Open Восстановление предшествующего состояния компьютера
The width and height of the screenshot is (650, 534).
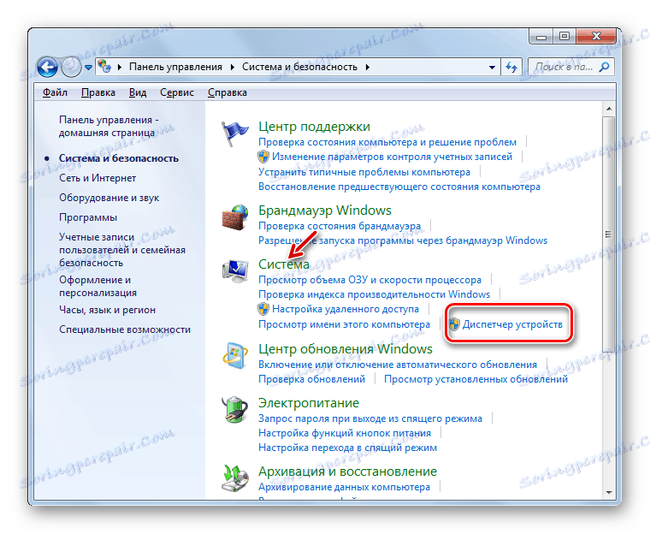399,187
